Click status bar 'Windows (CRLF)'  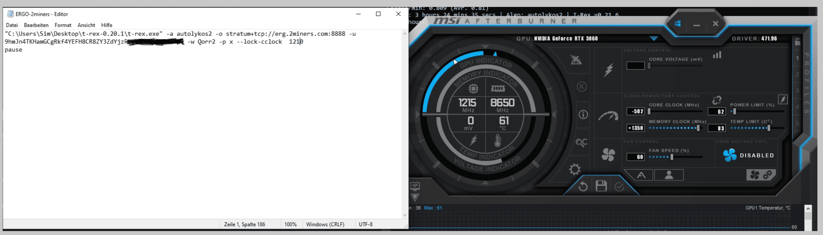(x=325, y=224)
